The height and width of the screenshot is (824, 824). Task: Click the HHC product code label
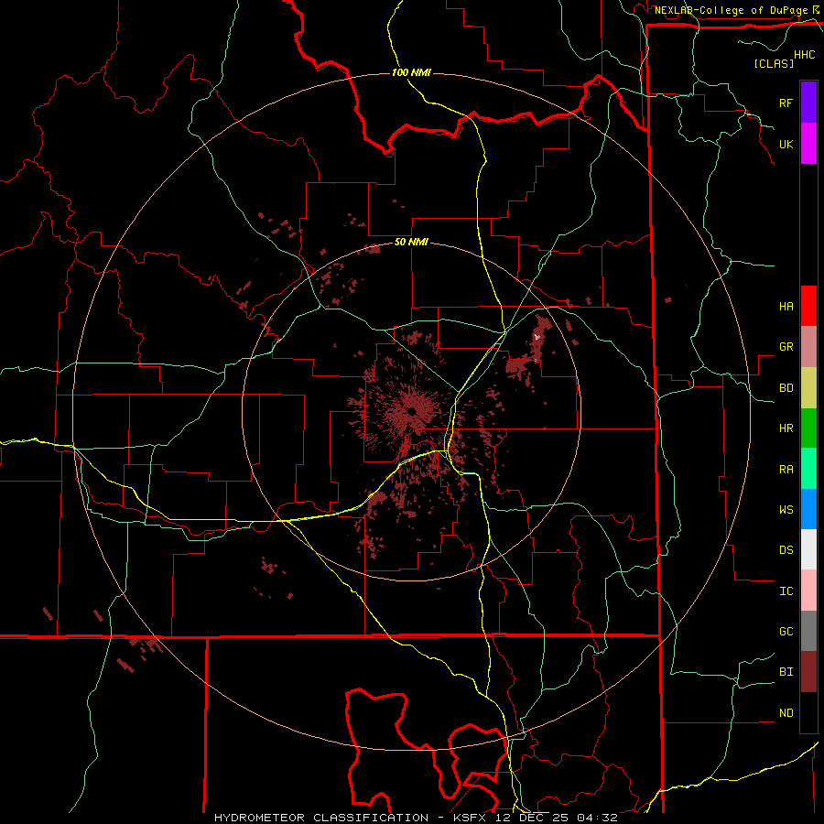click(x=804, y=55)
